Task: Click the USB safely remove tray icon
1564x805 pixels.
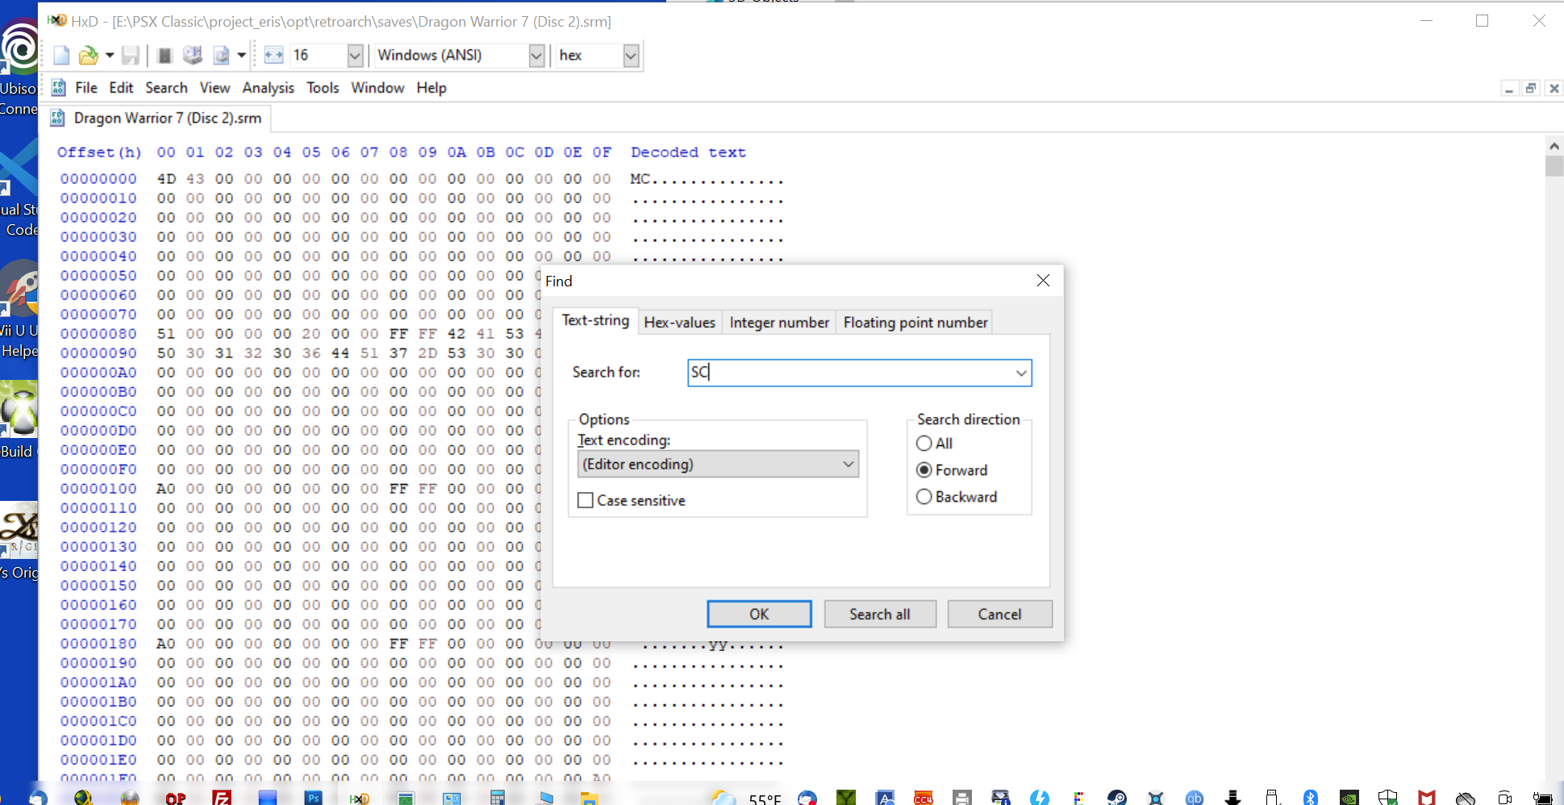Action: tap(1272, 798)
